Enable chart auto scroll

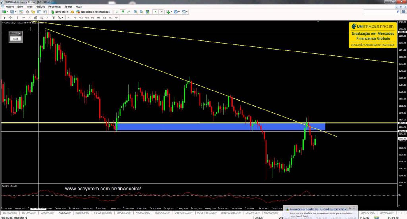(155, 12)
